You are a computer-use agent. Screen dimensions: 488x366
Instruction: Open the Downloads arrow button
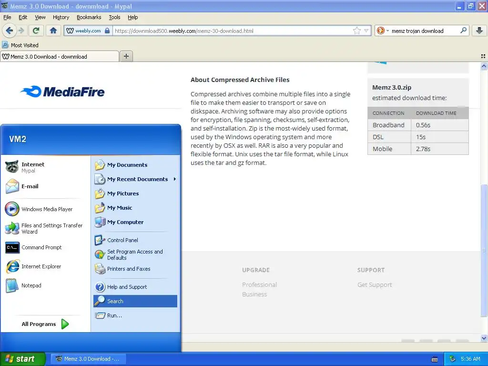(479, 30)
